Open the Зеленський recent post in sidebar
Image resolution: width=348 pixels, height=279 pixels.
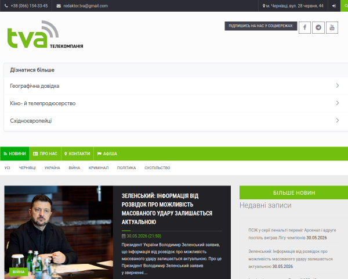pyautogui.click(x=291, y=259)
